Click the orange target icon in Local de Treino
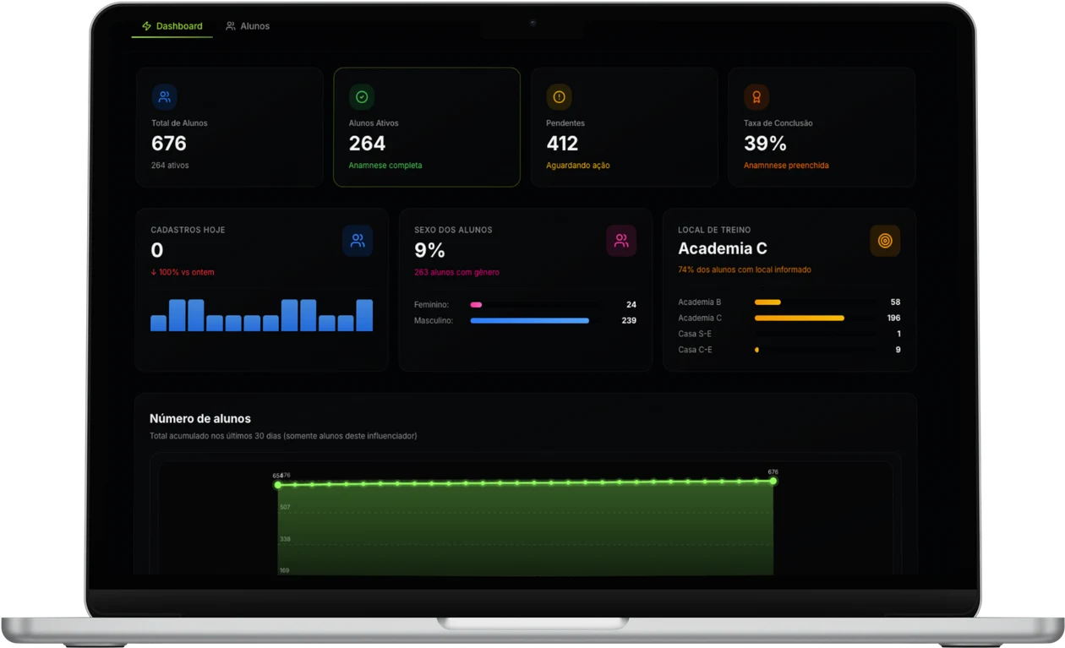1065x648 pixels. [x=885, y=241]
